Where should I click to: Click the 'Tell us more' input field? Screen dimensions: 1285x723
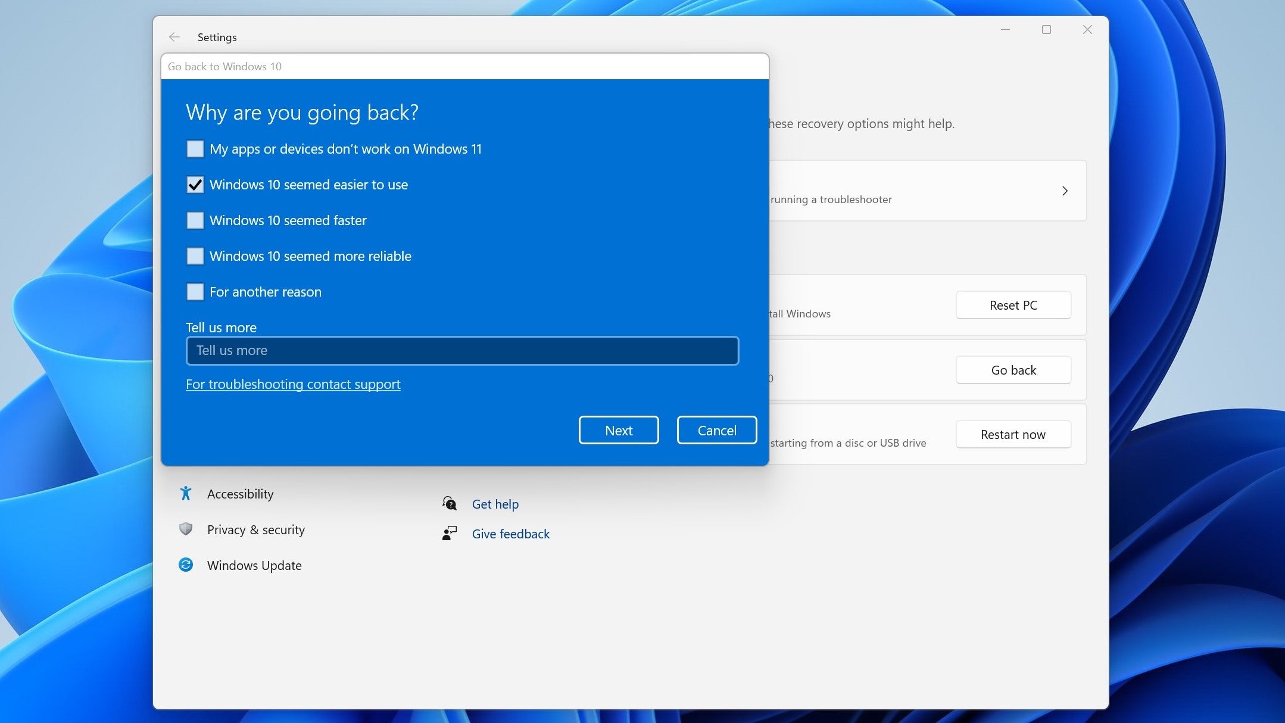461,350
